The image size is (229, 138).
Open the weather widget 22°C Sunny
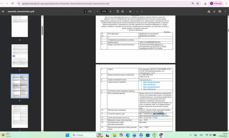(7, 135)
